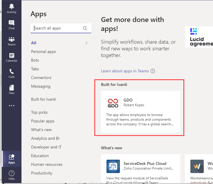
Task: Open Chat in the sidebar
Action: [x=12, y=23]
